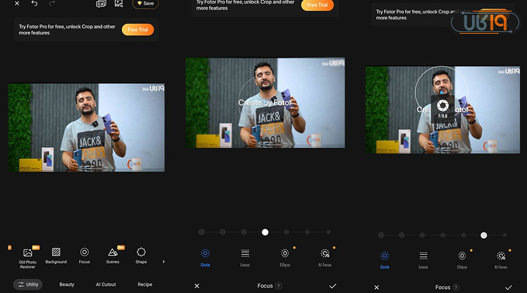Viewport: 527px width, 293px height.
Task: Click Free Trial beneath the Save button
Action: click(138, 29)
